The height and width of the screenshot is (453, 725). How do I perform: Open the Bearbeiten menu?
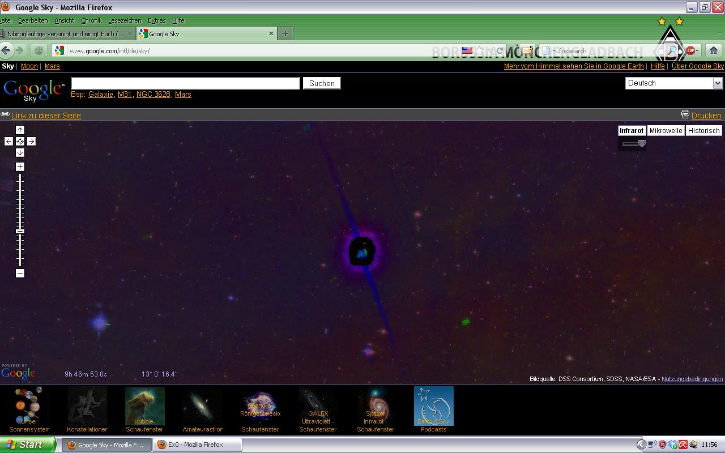coord(33,20)
